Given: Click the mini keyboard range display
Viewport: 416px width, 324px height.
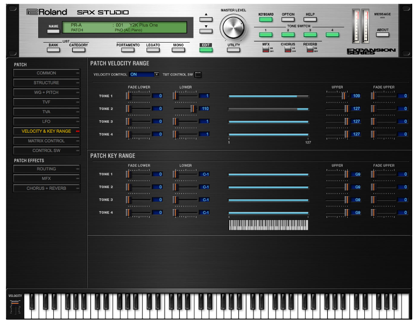Looking at the screenshot, I should click(x=269, y=225).
